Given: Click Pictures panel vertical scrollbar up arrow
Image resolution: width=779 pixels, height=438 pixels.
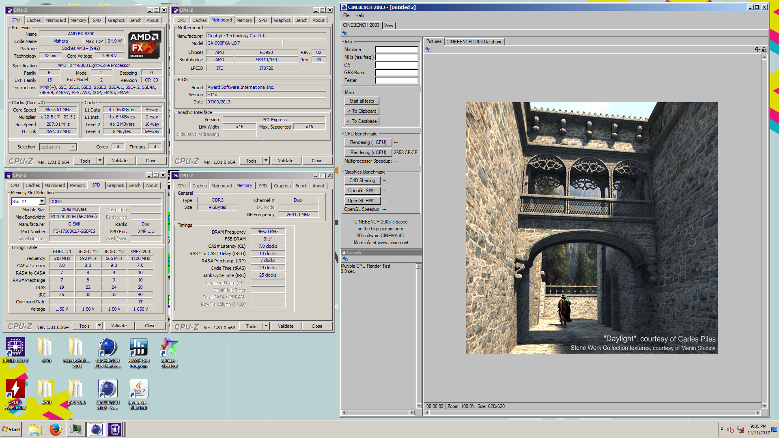Looking at the screenshot, I should tap(764, 57).
